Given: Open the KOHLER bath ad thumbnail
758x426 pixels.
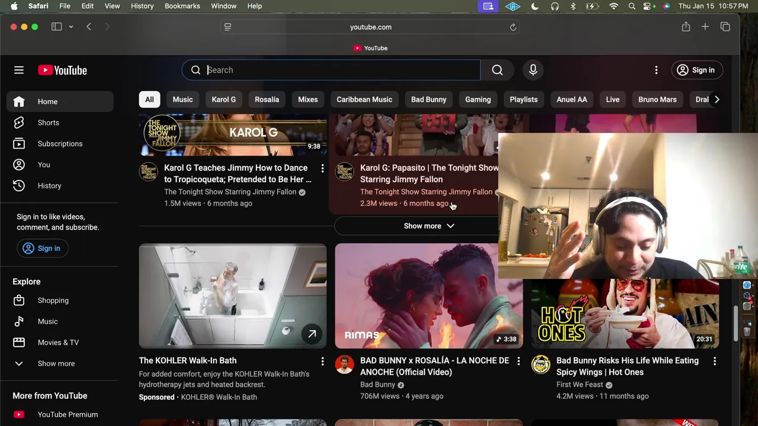Looking at the screenshot, I should pos(233,296).
